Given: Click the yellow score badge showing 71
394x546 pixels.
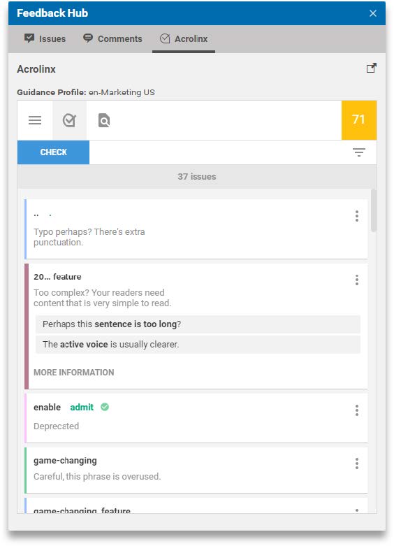Looking at the screenshot, I should tap(358, 120).
